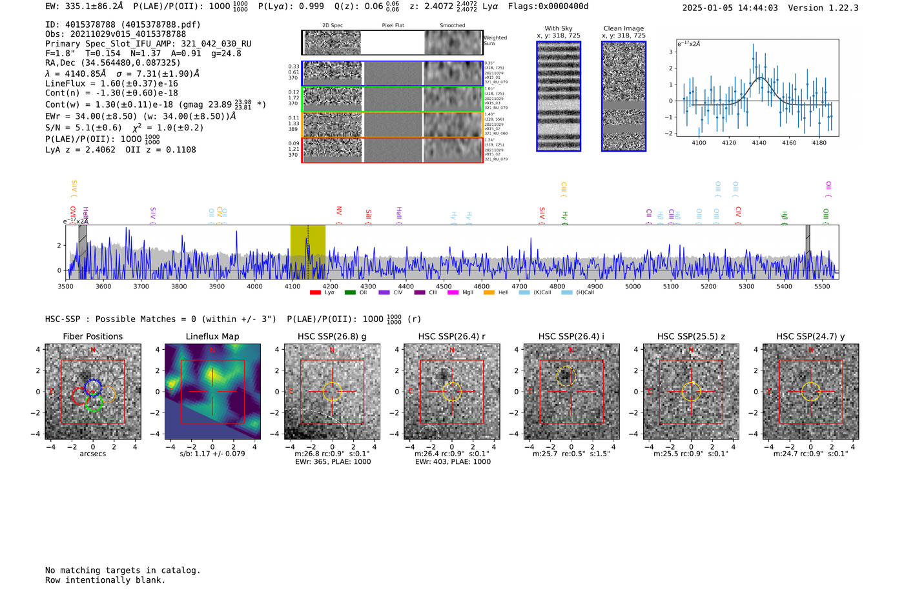Click the Primary Spec_Slot_IFU_AMP line
Image resolution: width=904 pixels, height=615 pixels.
click(149, 44)
